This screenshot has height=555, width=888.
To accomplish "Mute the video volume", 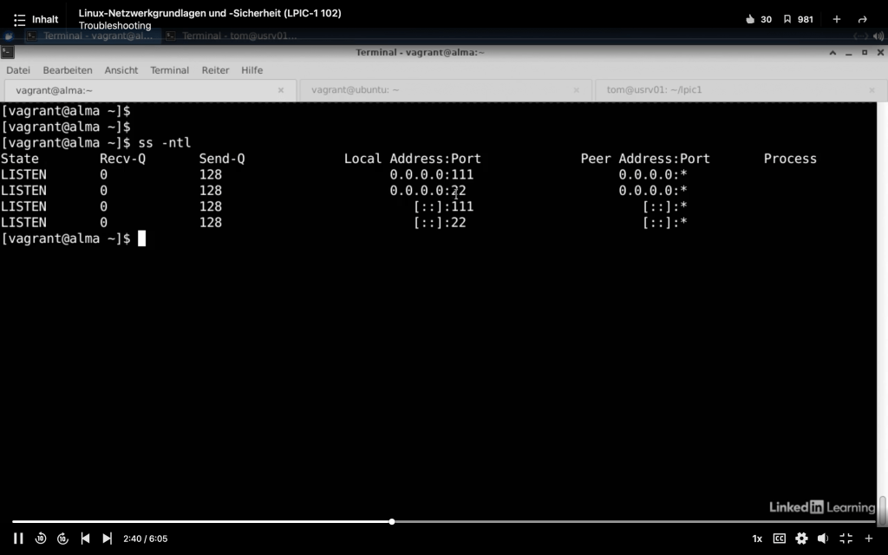I will point(823,539).
